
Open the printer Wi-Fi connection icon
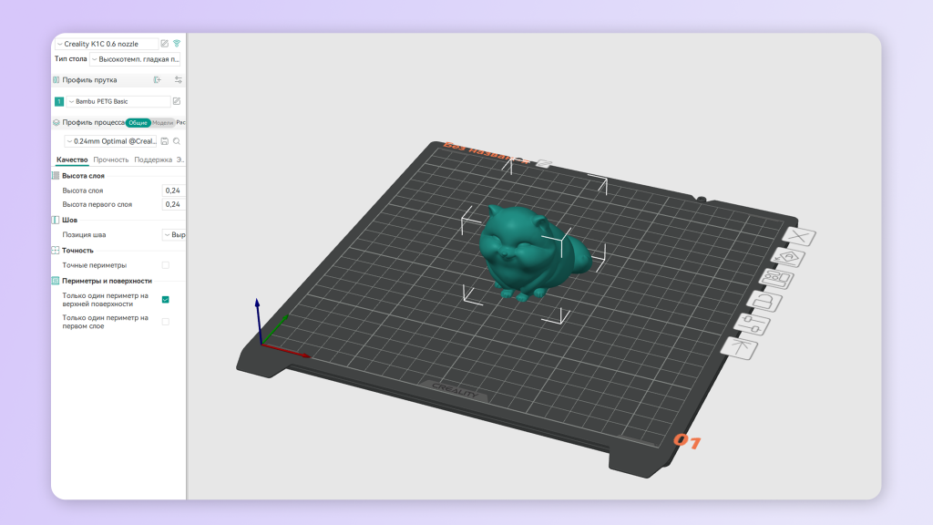pos(177,44)
